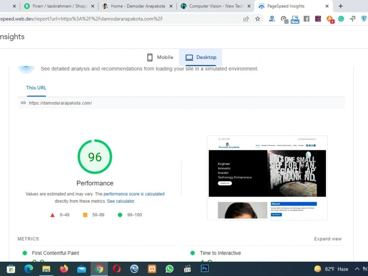Click the METRICS section label

point(28,239)
